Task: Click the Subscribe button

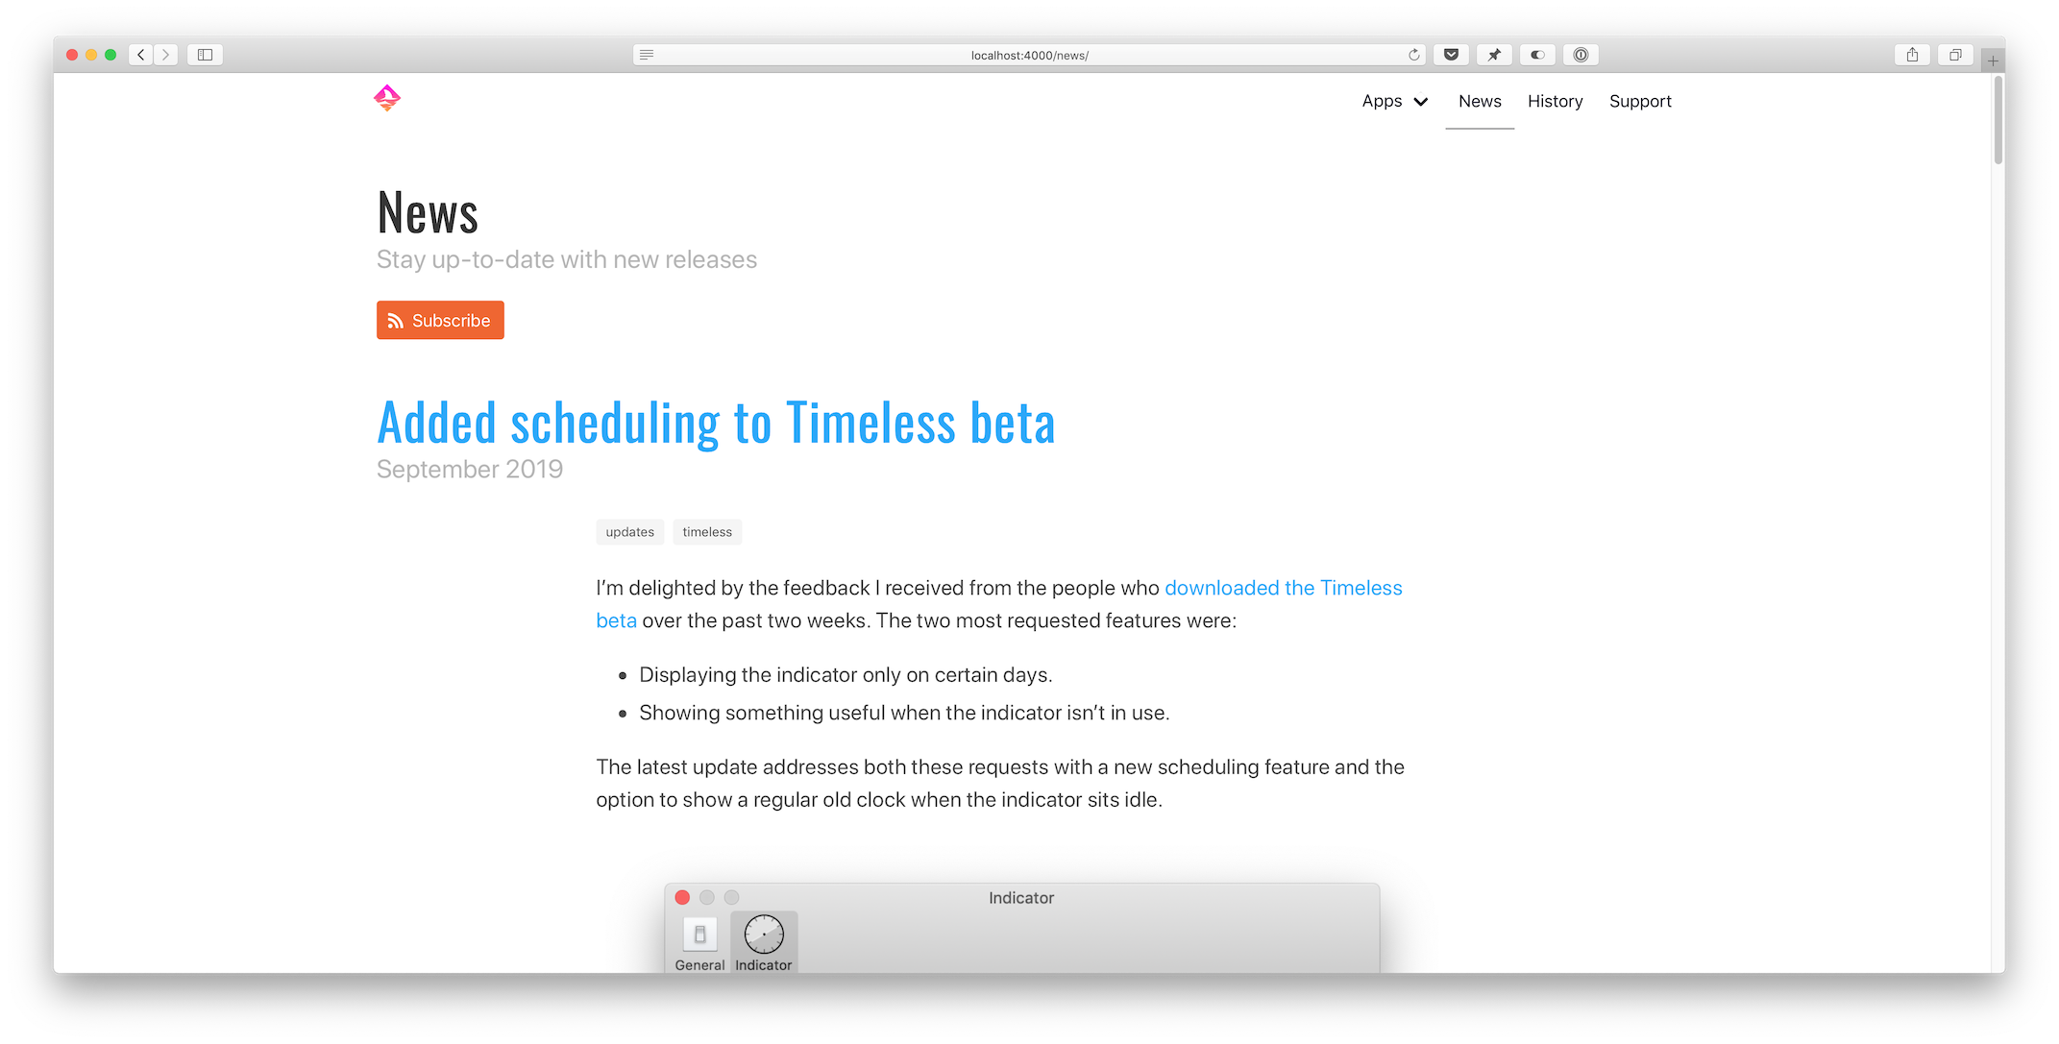Action: point(439,320)
